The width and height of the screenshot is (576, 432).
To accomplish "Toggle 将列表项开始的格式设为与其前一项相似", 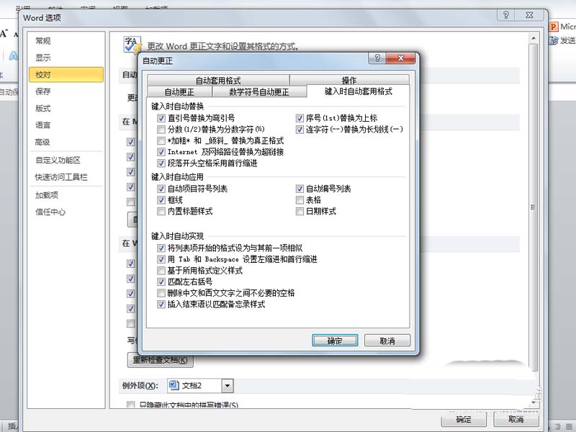I will (161, 248).
